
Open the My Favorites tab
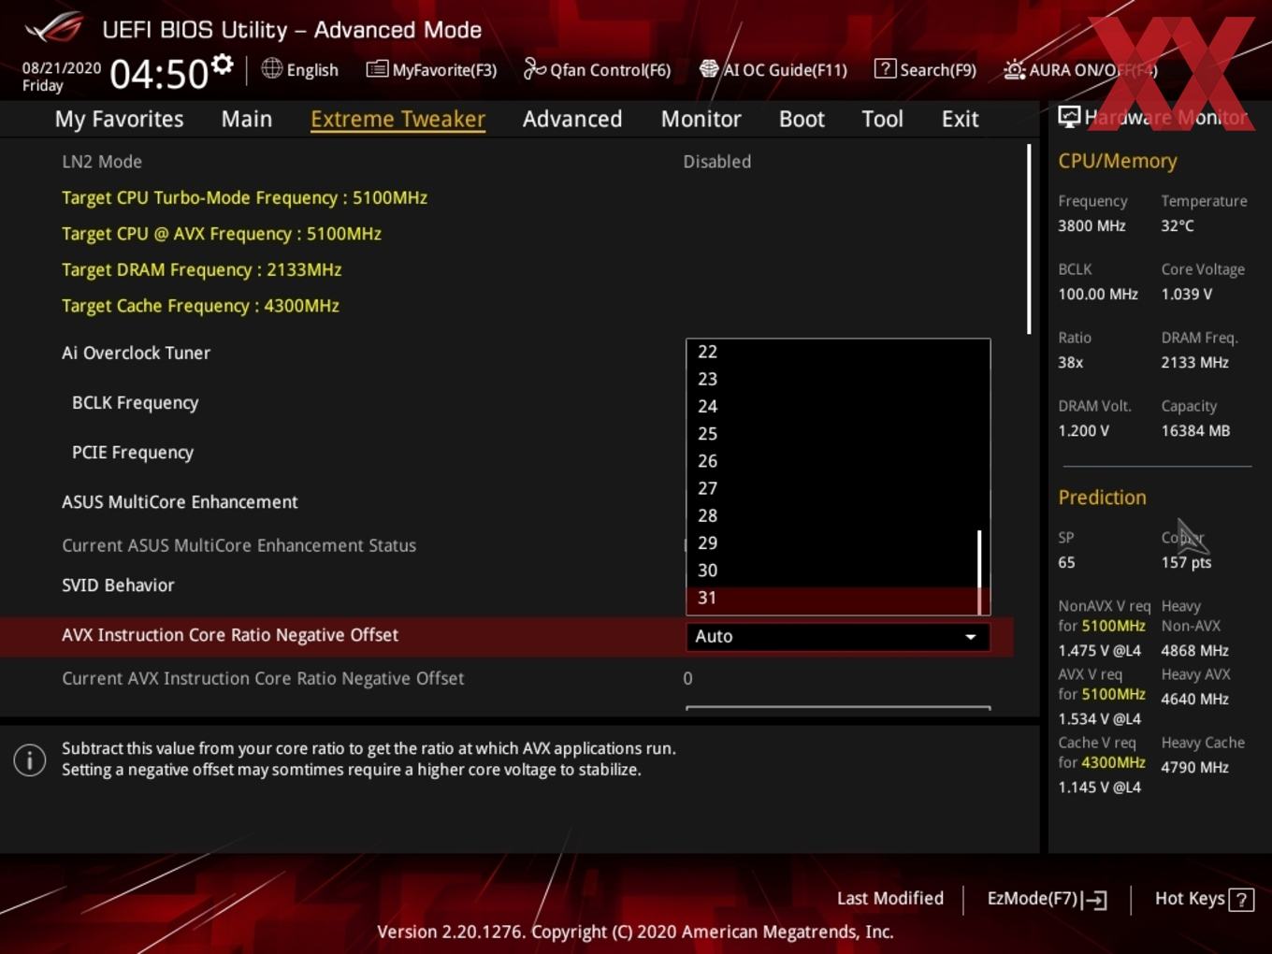click(x=120, y=119)
